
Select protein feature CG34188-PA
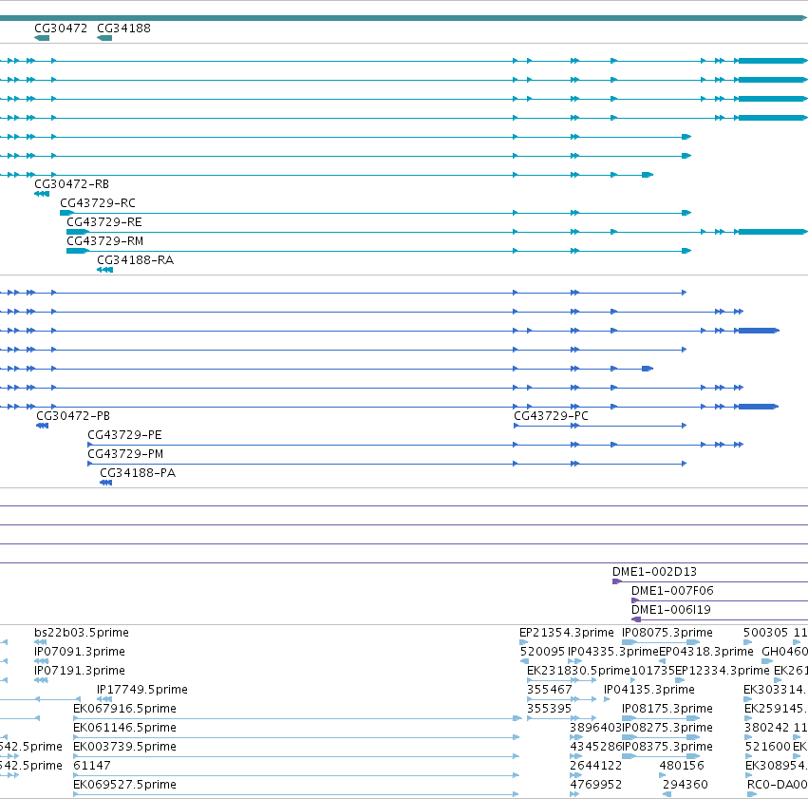coord(138,473)
